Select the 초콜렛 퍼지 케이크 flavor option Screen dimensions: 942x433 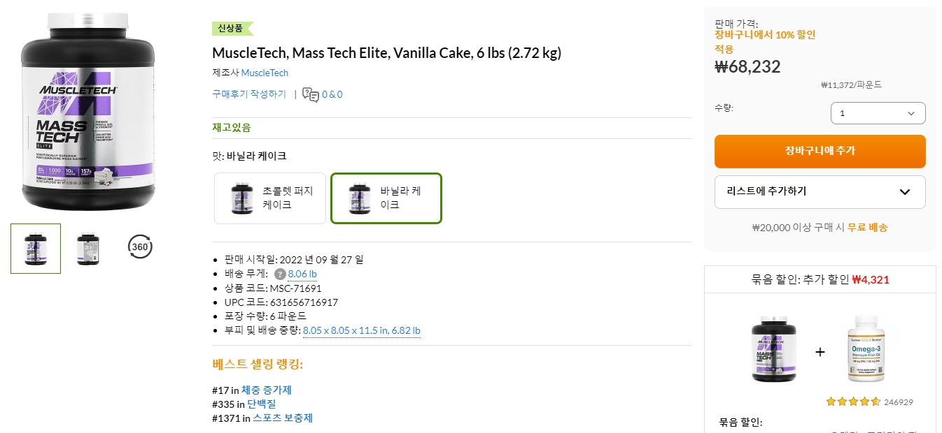[269, 198]
